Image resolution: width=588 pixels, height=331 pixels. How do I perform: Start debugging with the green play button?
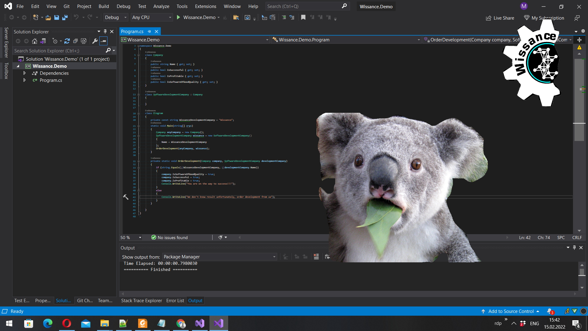(179, 17)
